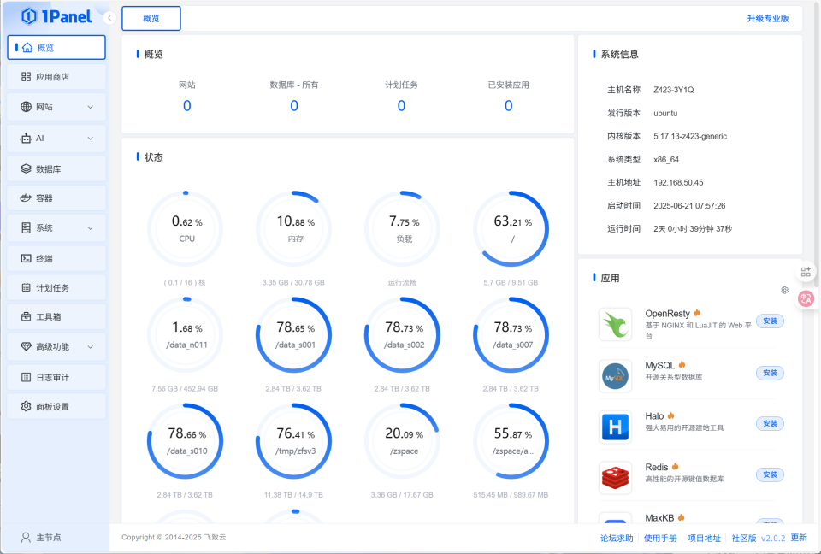
Task: Click the root / disk gauge
Action: [x=511, y=229]
